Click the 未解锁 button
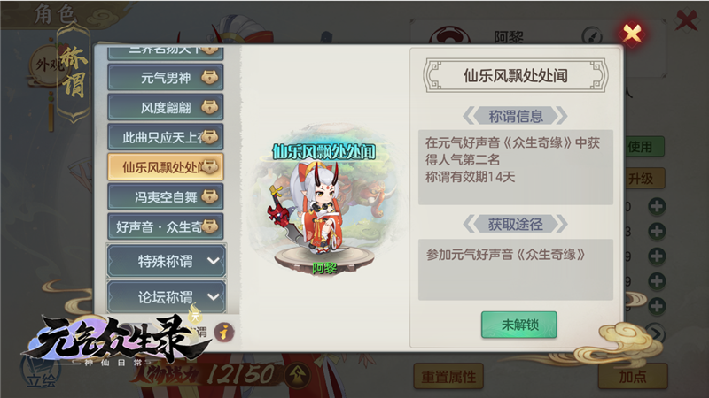This screenshot has width=709, height=398. [x=519, y=325]
